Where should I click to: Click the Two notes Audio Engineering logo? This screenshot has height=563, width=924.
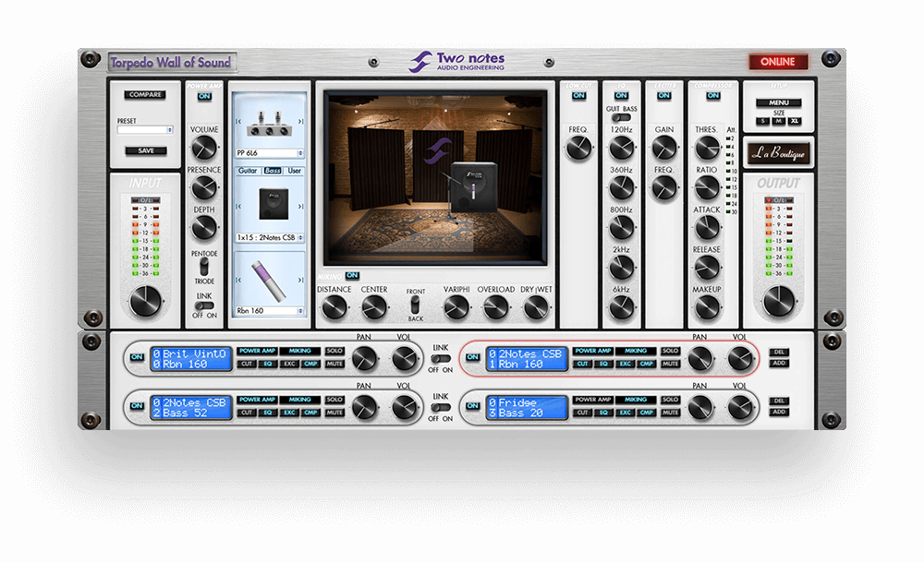coord(457,61)
